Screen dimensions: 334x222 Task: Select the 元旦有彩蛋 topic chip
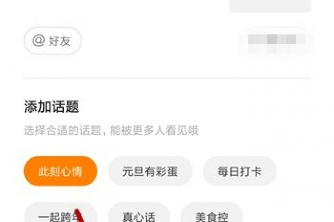[150, 171]
